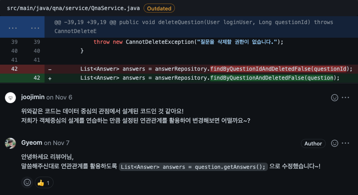Viewport: 358px width, 195px height.
Task: Open the 'on Nov 7' timestamp link
Action: [x=57, y=143]
